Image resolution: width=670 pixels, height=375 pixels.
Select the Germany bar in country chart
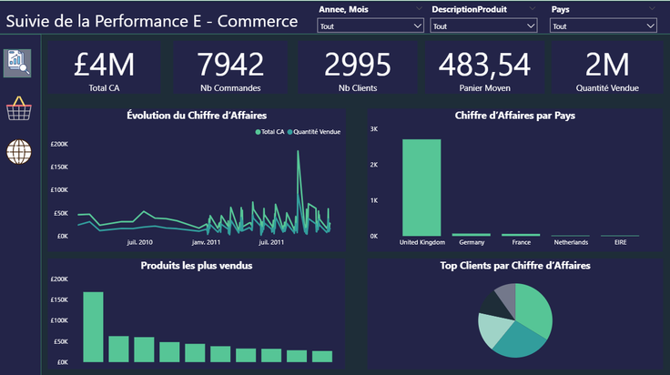[472, 235]
